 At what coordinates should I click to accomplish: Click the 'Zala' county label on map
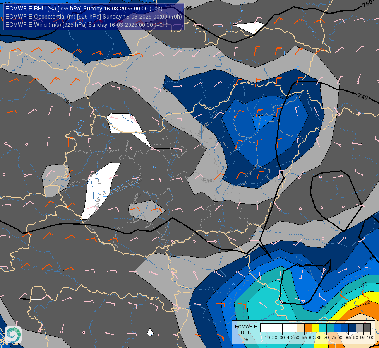click(98, 204)
